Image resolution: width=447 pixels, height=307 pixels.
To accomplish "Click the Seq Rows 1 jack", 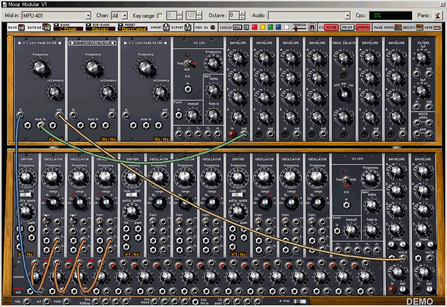I will [154, 301].
